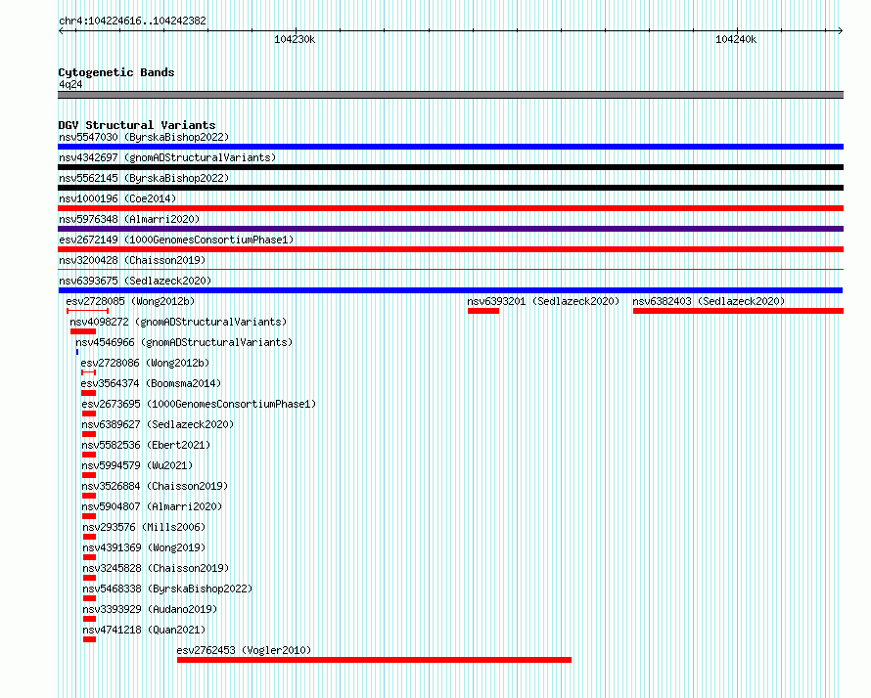This screenshot has width=871, height=698.
Task: Click the red block under nsv4391369
Action: click(89, 557)
